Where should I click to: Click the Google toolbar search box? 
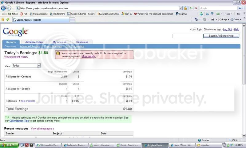218,8
